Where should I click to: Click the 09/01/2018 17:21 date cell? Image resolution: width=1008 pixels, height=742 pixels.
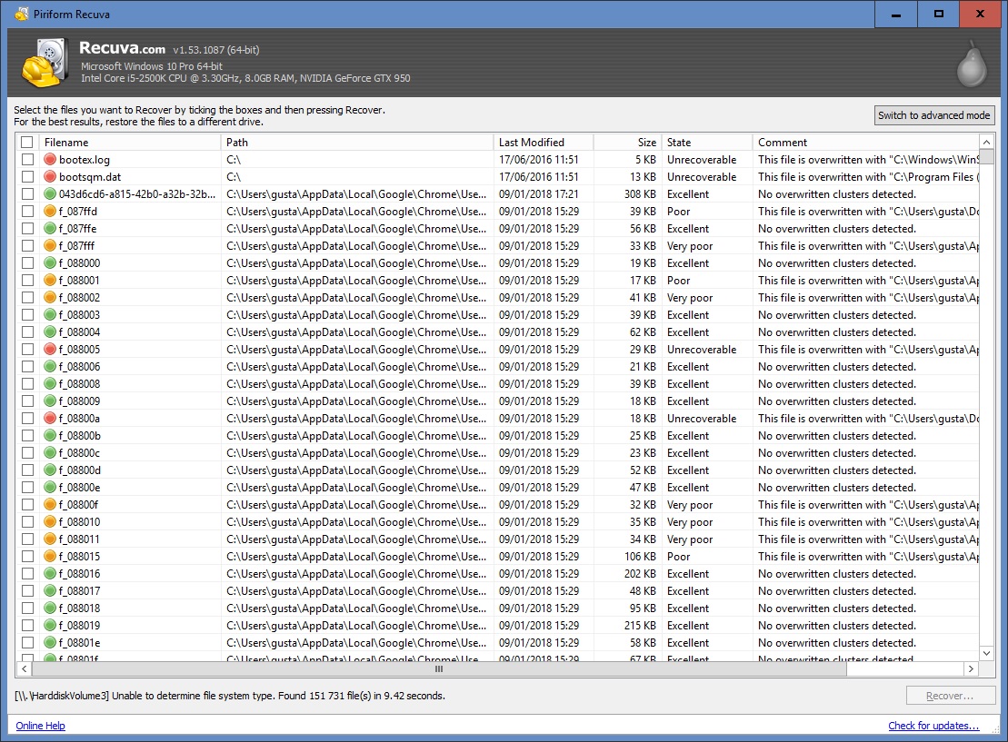click(x=539, y=194)
